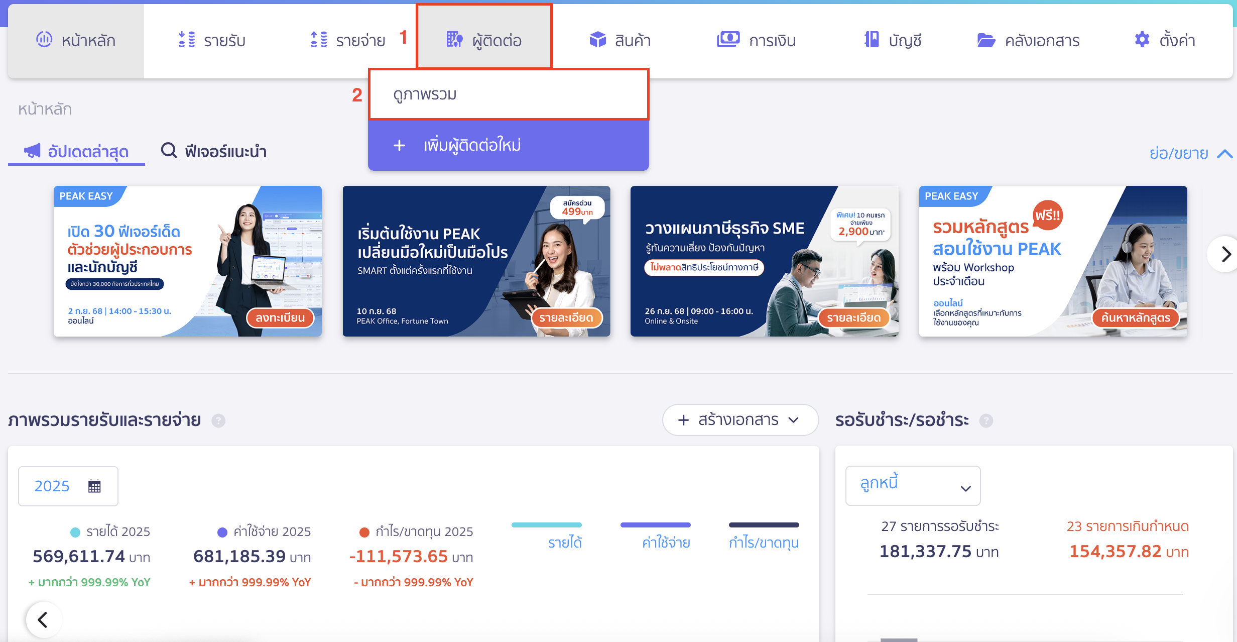The height and width of the screenshot is (642, 1237).
Task: Open the ตั้งค่า settings menu
Action: [x=1165, y=40]
